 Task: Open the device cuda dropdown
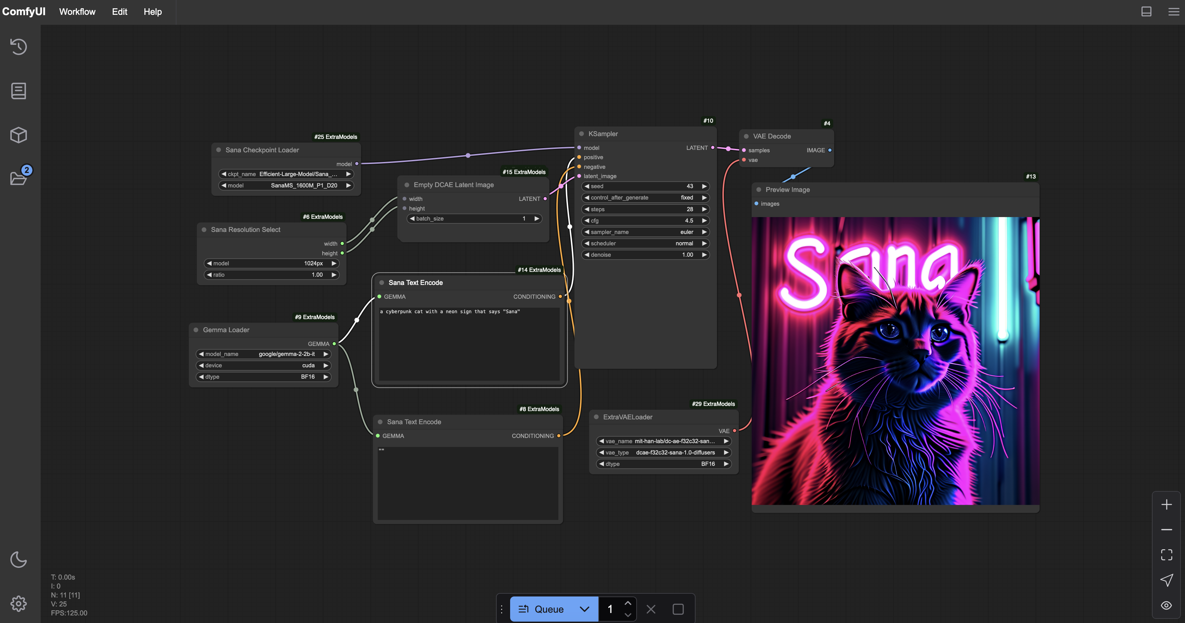click(264, 366)
